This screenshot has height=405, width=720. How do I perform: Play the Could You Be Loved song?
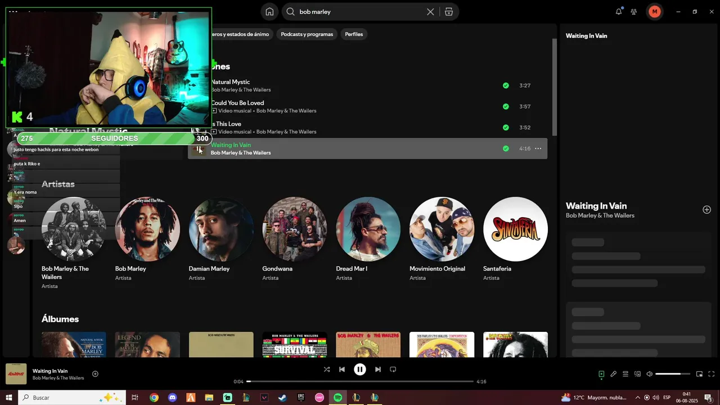367,106
